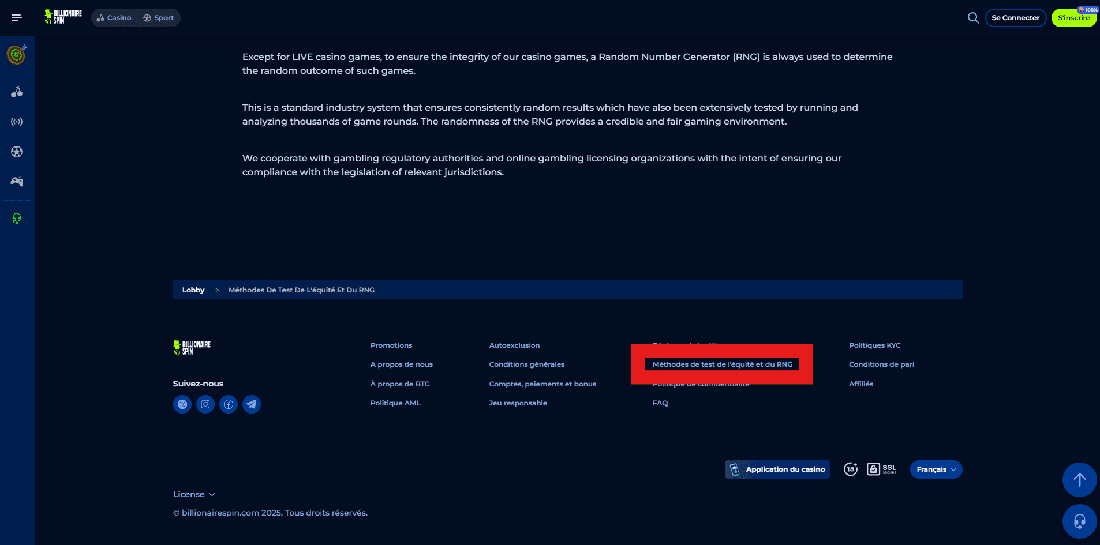Expand the Français language dropdown

(x=936, y=469)
